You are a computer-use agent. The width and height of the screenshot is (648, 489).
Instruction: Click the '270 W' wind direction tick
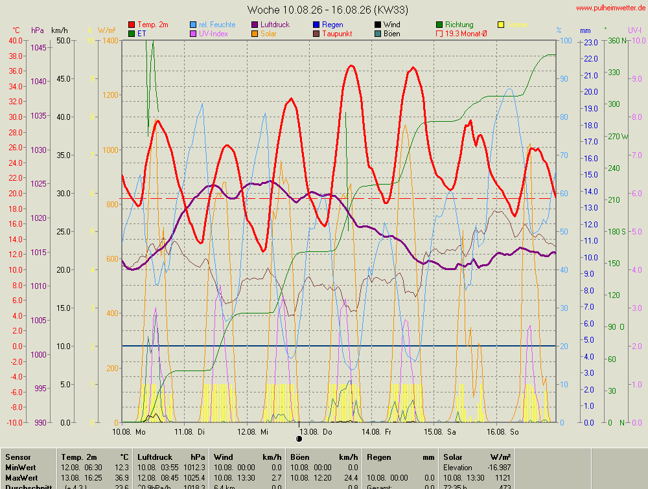pyautogui.click(x=618, y=136)
